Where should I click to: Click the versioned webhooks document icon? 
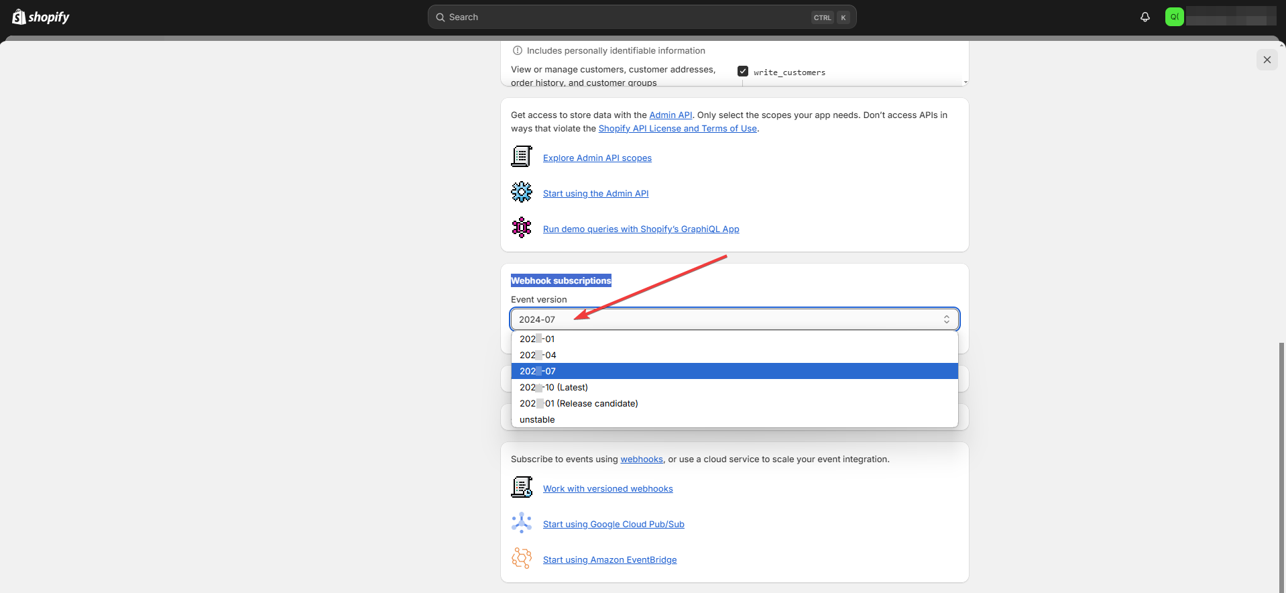coord(522,488)
